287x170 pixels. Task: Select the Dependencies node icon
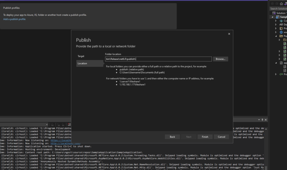tap(281, 25)
